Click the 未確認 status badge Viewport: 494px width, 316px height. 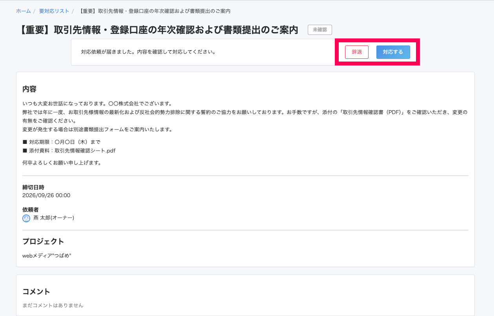point(320,30)
